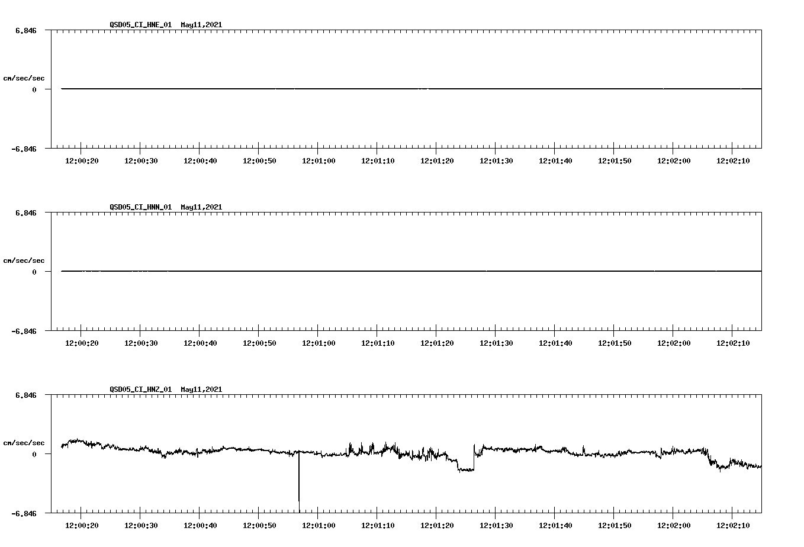Select the 12:02:10 tick label on bottom plot
The image size is (804, 547).
tap(734, 525)
